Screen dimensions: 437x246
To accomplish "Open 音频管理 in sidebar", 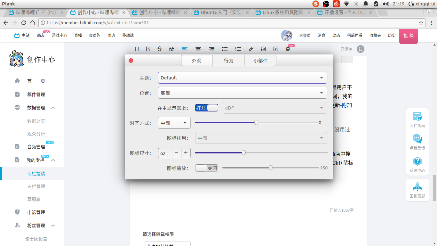I will click(x=36, y=147).
